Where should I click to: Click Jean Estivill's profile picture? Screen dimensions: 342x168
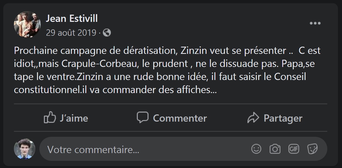click(x=27, y=25)
